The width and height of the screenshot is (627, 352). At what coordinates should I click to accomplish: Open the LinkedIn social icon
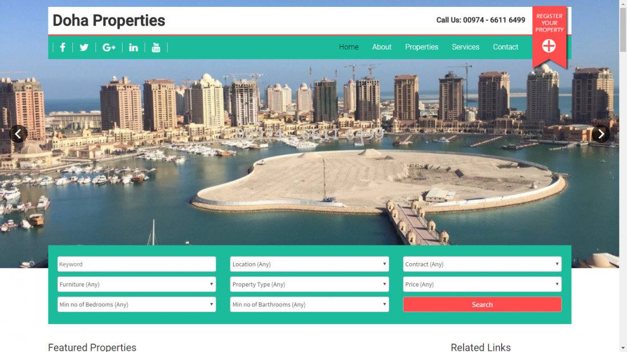[133, 47]
